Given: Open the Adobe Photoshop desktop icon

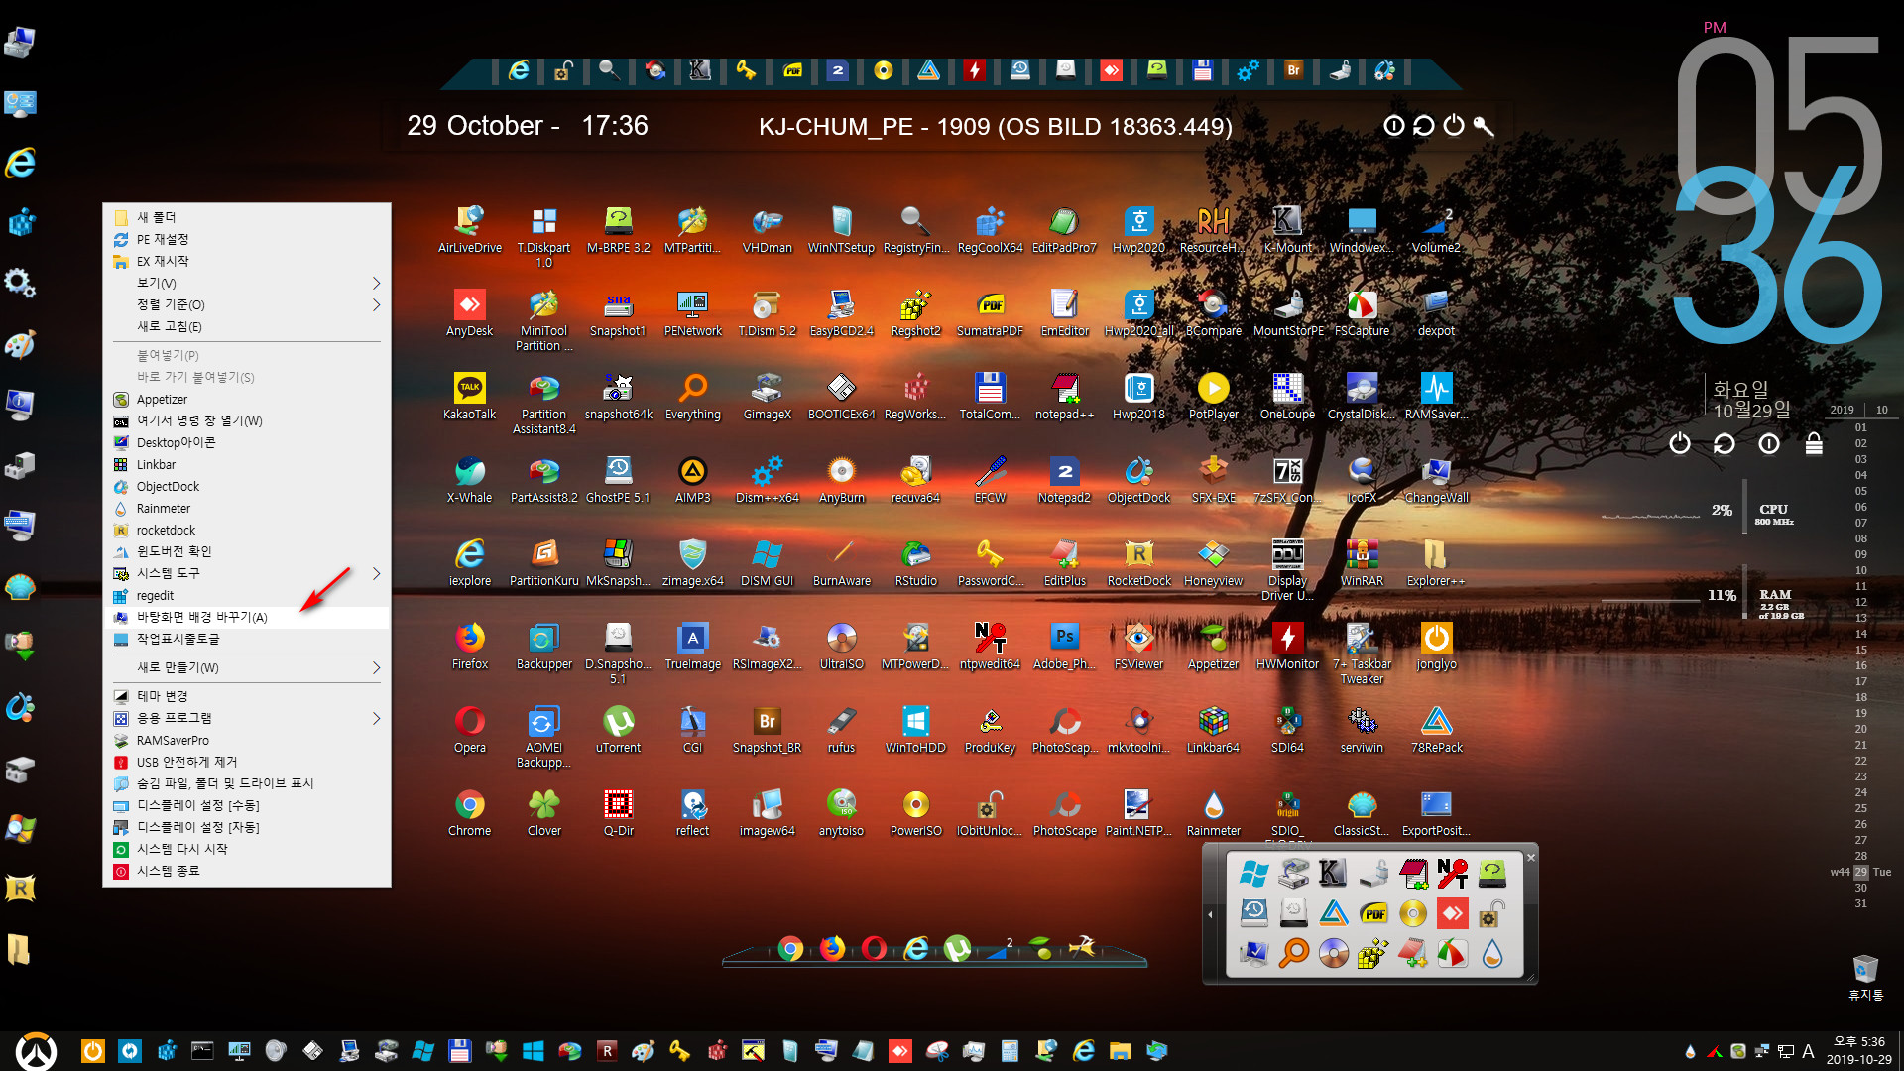Looking at the screenshot, I should coord(1064,647).
